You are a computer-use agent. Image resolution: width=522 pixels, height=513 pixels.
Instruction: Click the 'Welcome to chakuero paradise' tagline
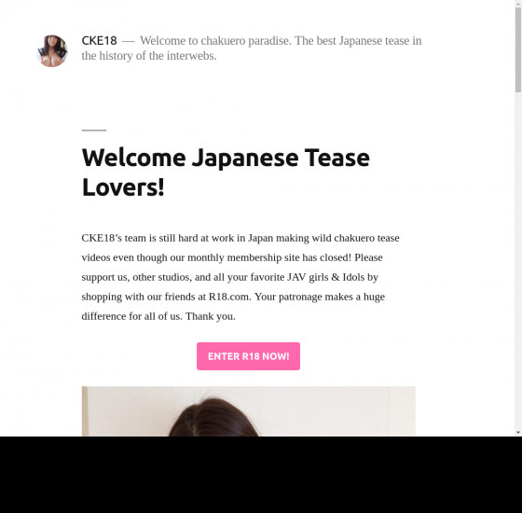(215, 41)
